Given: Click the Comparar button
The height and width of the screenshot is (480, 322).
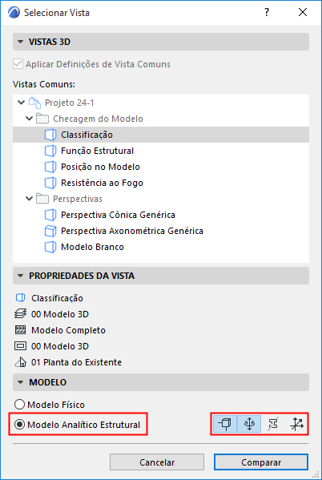Looking at the screenshot, I should click(261, 462).
